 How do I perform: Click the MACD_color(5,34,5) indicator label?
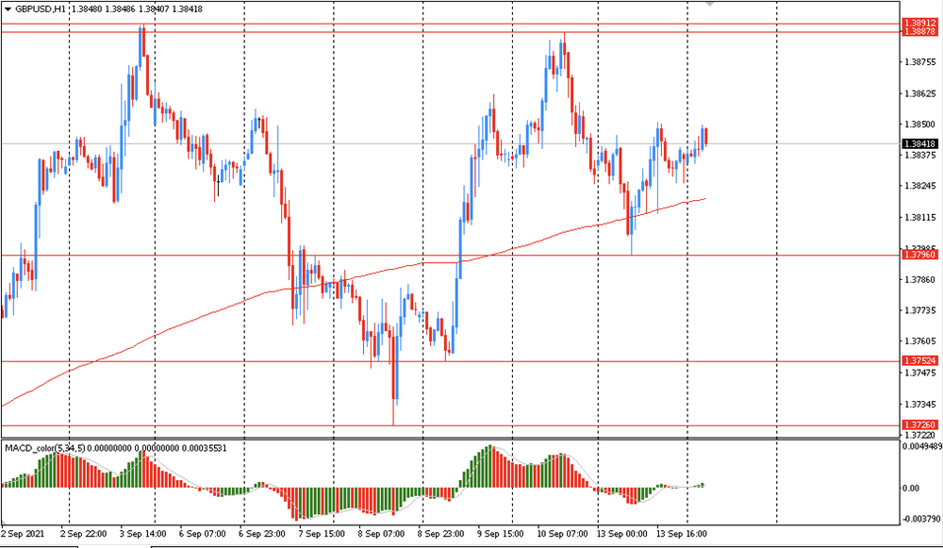pos(45,448)
